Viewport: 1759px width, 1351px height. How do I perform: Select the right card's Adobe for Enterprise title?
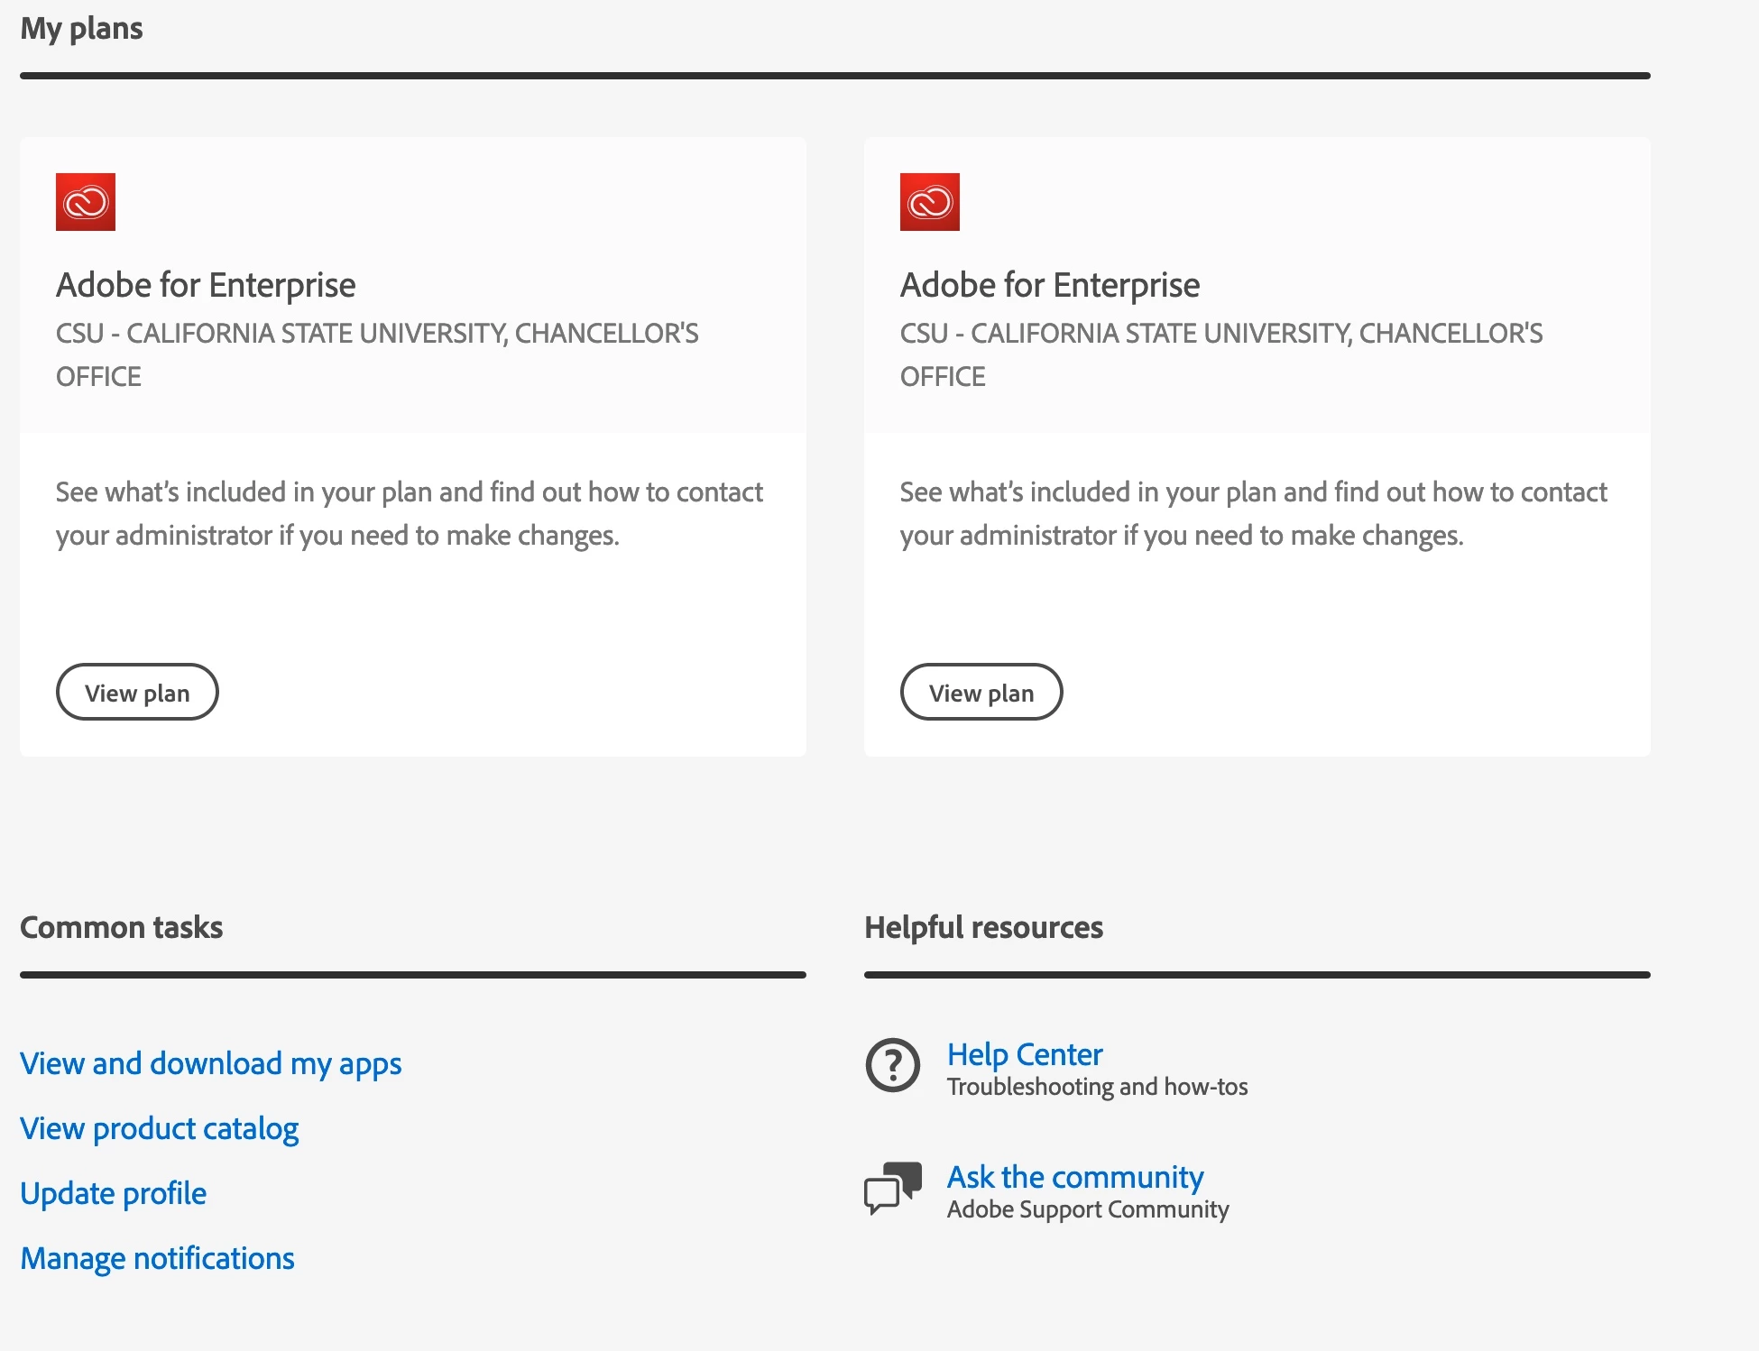click(1050, 285)
